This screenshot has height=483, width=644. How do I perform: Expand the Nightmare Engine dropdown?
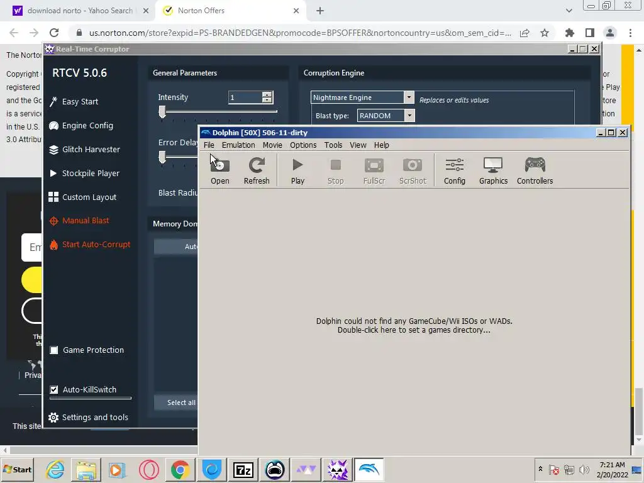(408, 97)
